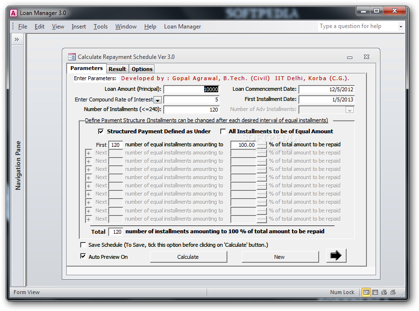Open the Insert menu
Screen dimensions: 419x311
(79, 27)
